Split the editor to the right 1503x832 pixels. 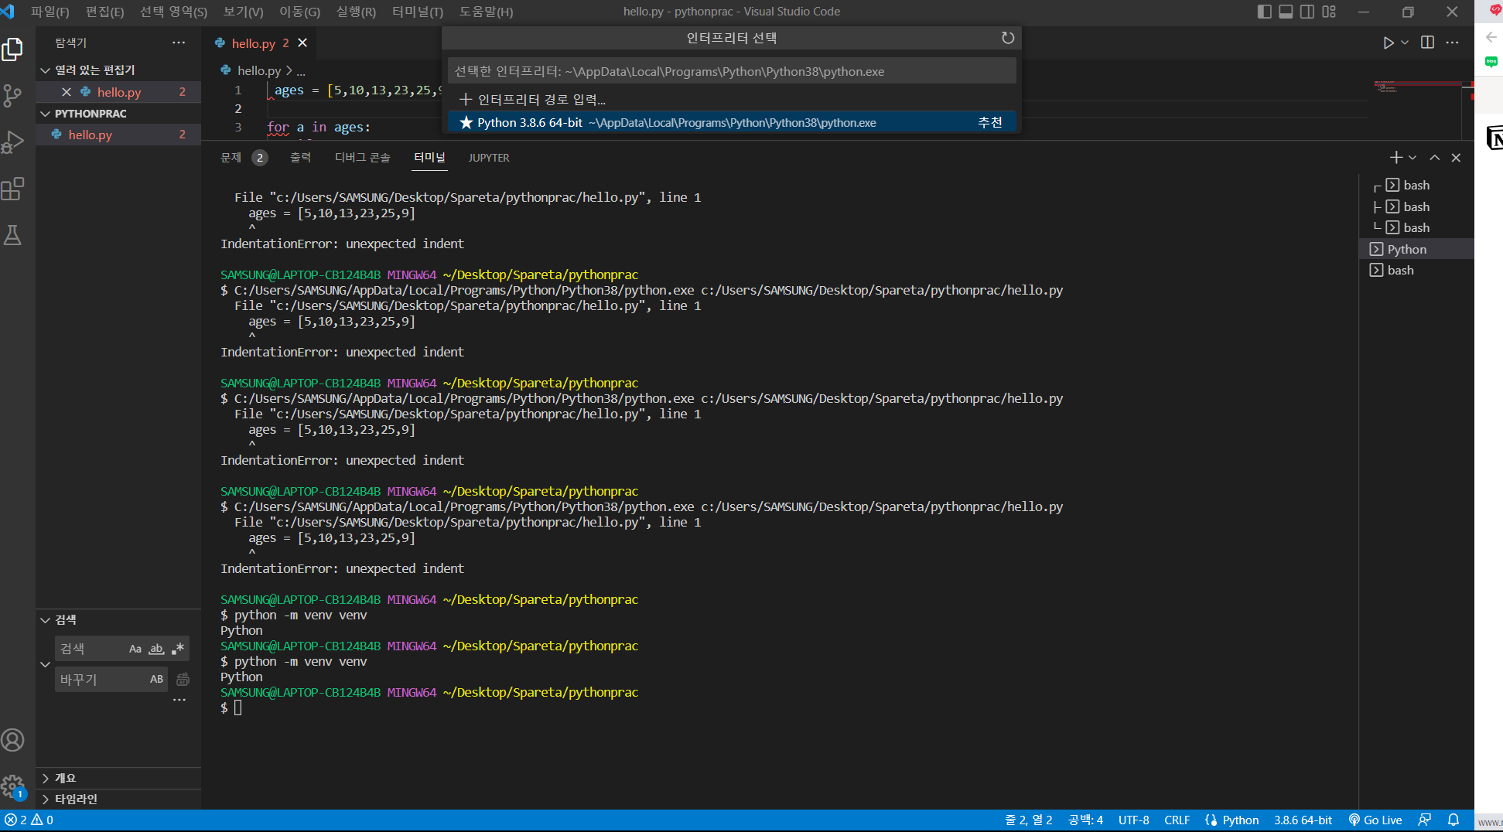(x=1428, y=43)
